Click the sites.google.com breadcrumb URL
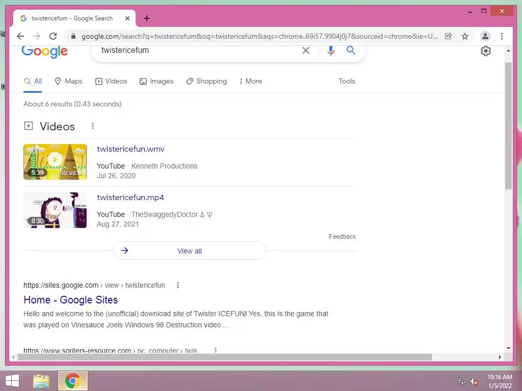The height and width of the screenshot is (391, 522). click(x=94, y=285)
